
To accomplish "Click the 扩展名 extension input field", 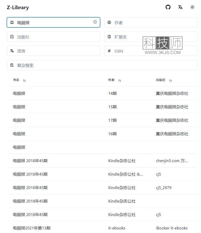I will click(x=151, y=37).
